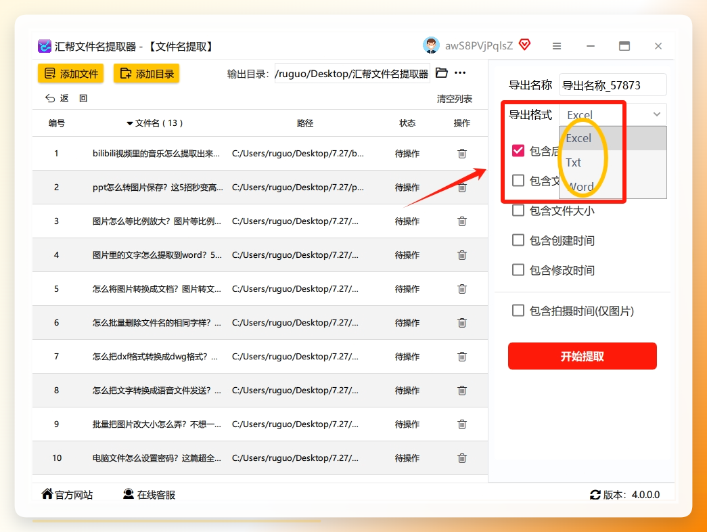Click the user avatar icon
Screen dimensions: 707x532
431,45
